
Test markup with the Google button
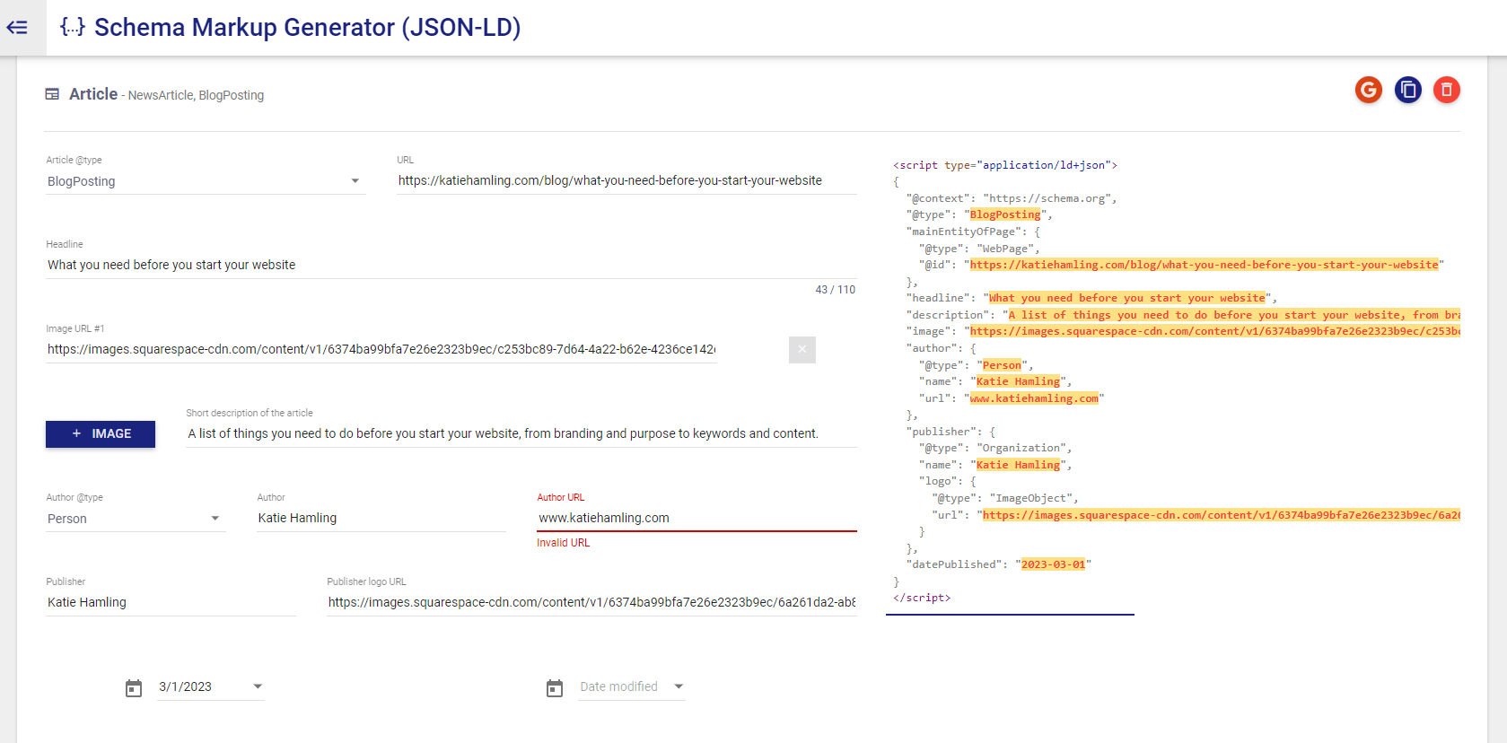pyautogui.click(x=1369, y=90)
